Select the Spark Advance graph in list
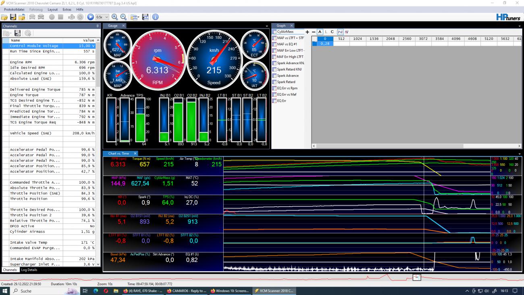 click(287, 75)
